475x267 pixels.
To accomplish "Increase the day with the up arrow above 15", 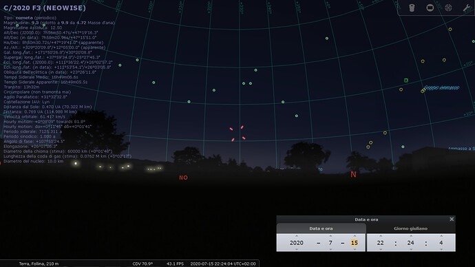I will 355,235.
